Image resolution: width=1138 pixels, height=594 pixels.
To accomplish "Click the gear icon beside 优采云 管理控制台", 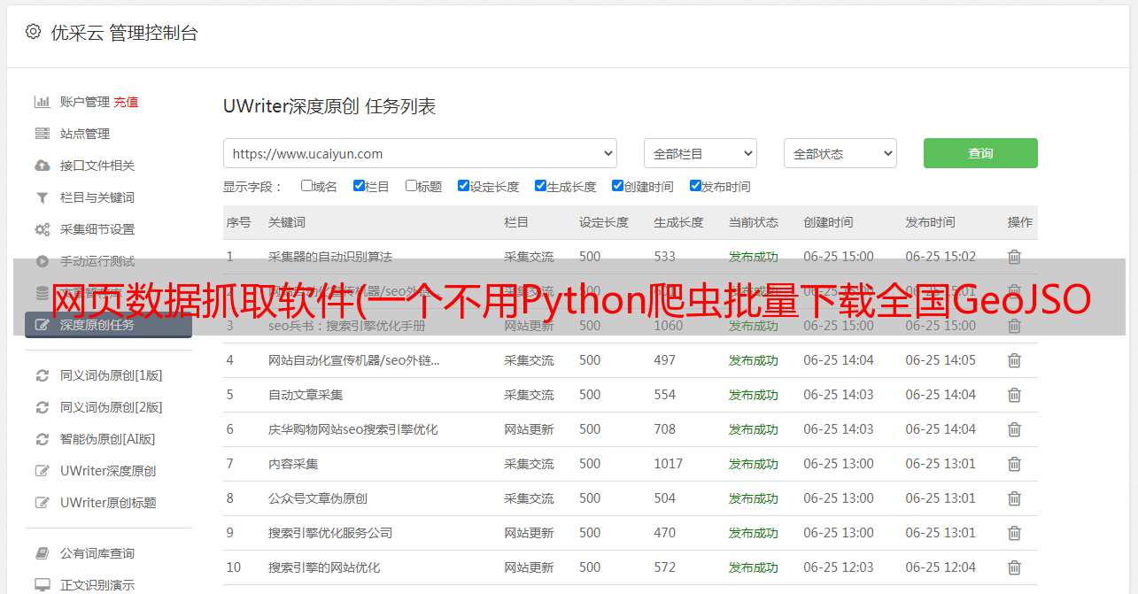I will tap(33, 32).
